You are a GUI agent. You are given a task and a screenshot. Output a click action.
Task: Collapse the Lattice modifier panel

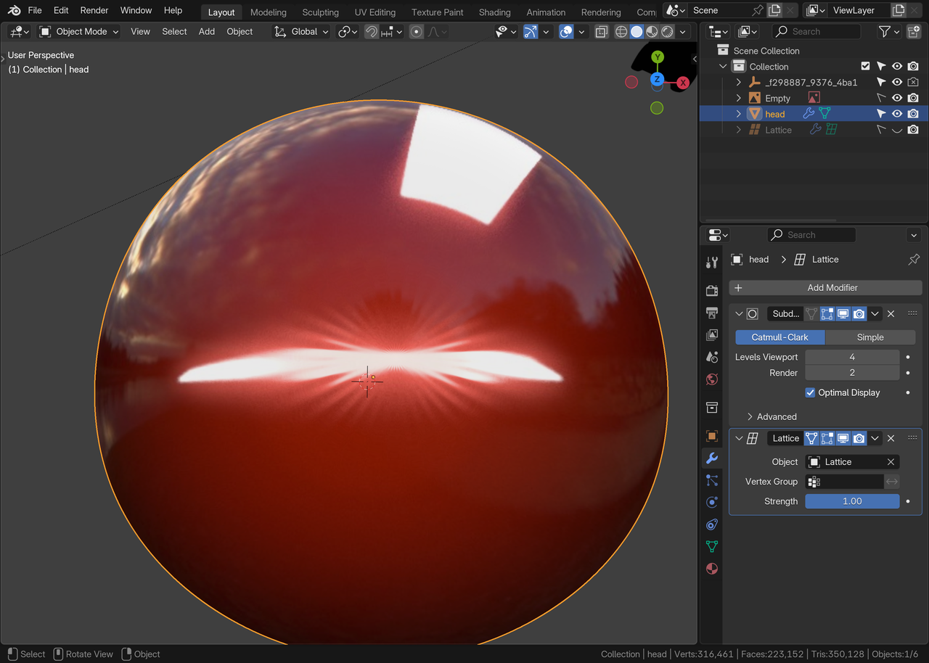[x=739, y=438]
